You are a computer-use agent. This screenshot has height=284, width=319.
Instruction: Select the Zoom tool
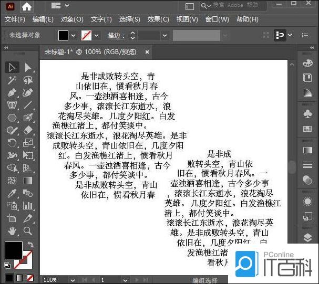[28, 231]
